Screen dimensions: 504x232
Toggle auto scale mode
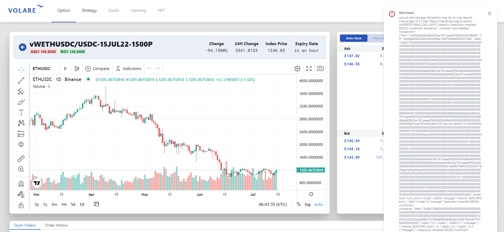tap(319, 204)
